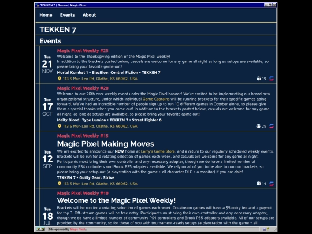Click the attendees icon showing 25

pos(258,126)
